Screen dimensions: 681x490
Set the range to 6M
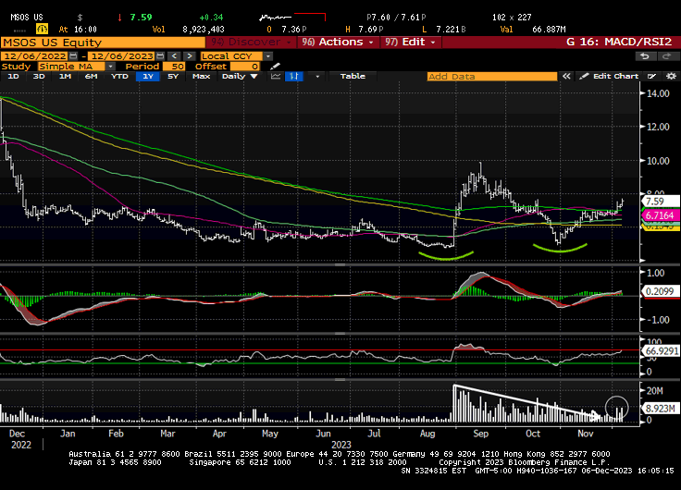click(91, 77)
